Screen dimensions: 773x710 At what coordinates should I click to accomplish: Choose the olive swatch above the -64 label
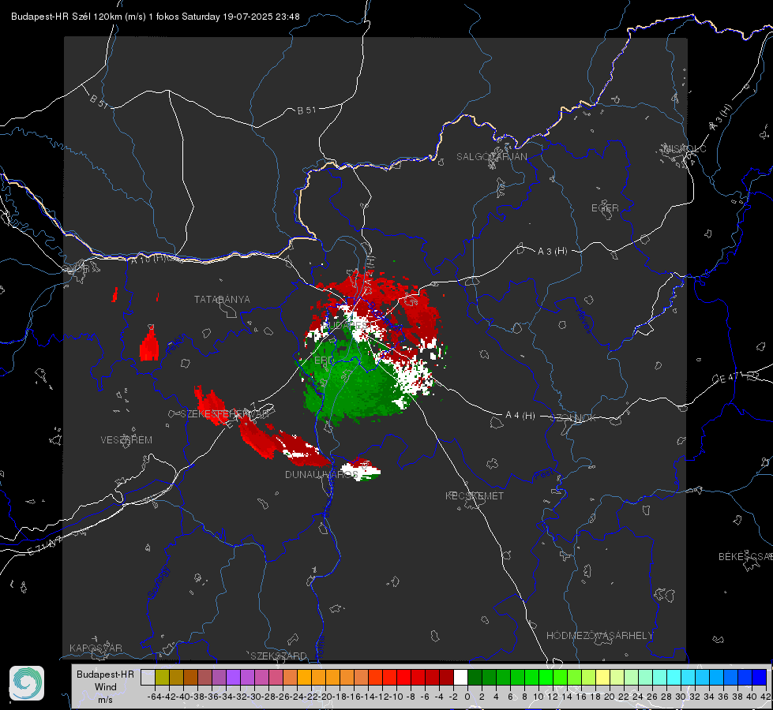point(162,677)
